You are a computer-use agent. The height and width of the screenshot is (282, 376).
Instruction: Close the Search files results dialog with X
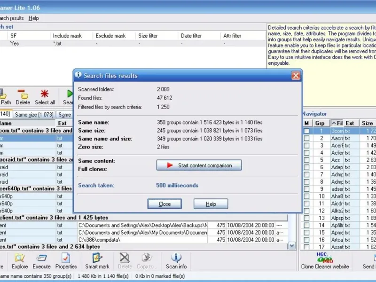tap(296, 76)
